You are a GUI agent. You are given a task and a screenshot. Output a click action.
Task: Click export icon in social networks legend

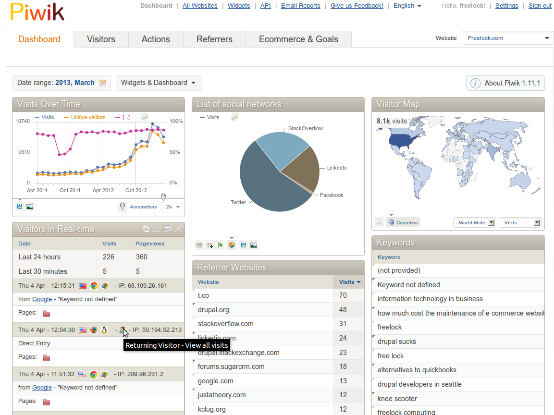tap(234, 117)
